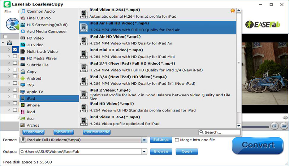Check the title checkbox beside Android

(15, 76)
